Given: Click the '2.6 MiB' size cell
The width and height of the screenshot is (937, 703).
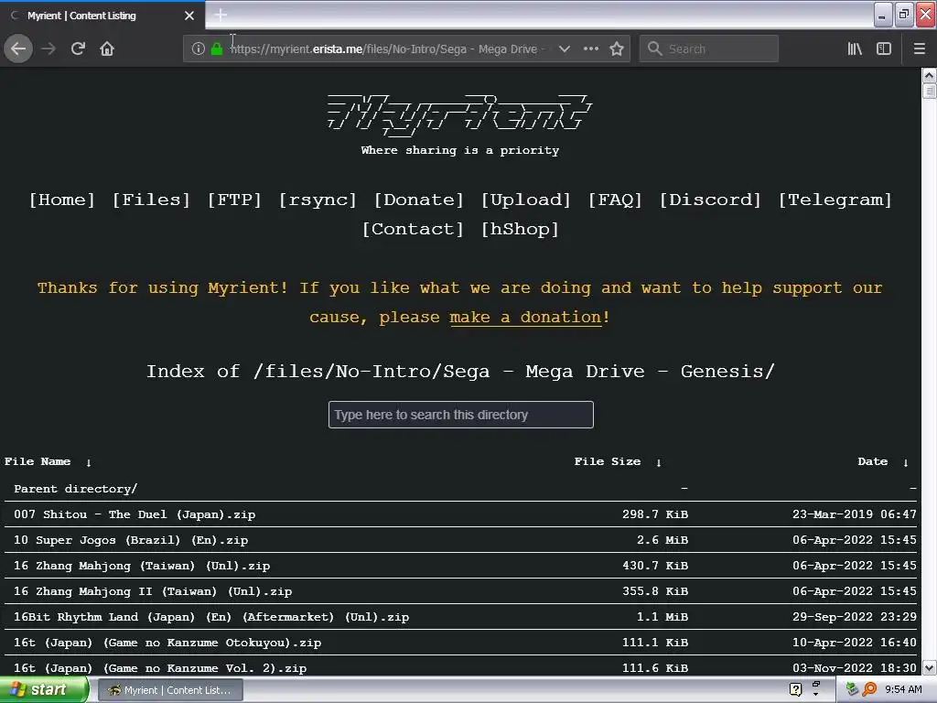Looking at the screenshot, I should (662, 540).
